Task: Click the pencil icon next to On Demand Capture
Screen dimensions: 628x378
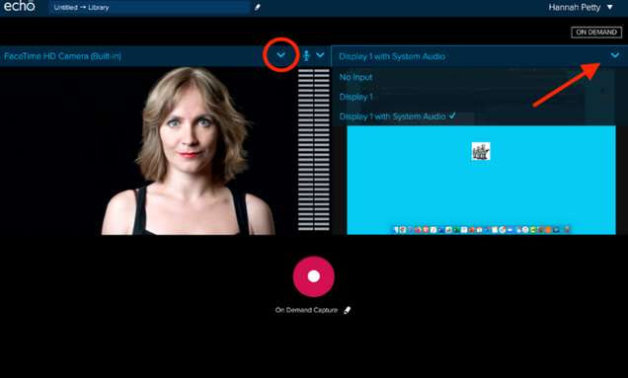Action: pos(348,310)
